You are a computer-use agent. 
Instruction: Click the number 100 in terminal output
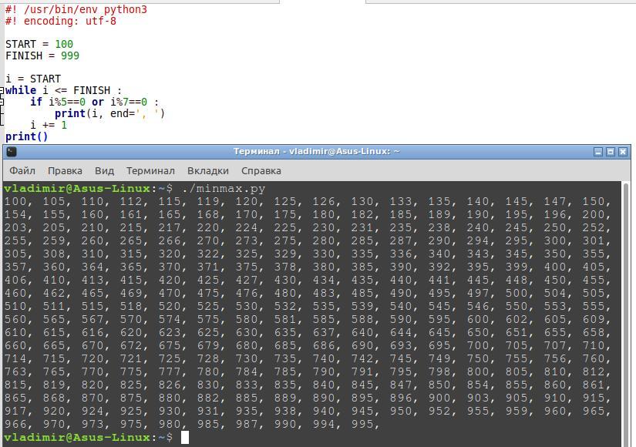point(15,202)
